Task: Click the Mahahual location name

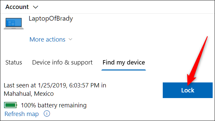Action: click(x=18, y=94)
